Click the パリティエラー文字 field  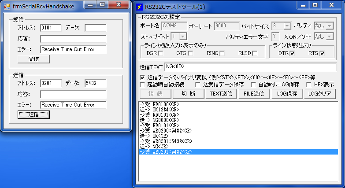275,37
